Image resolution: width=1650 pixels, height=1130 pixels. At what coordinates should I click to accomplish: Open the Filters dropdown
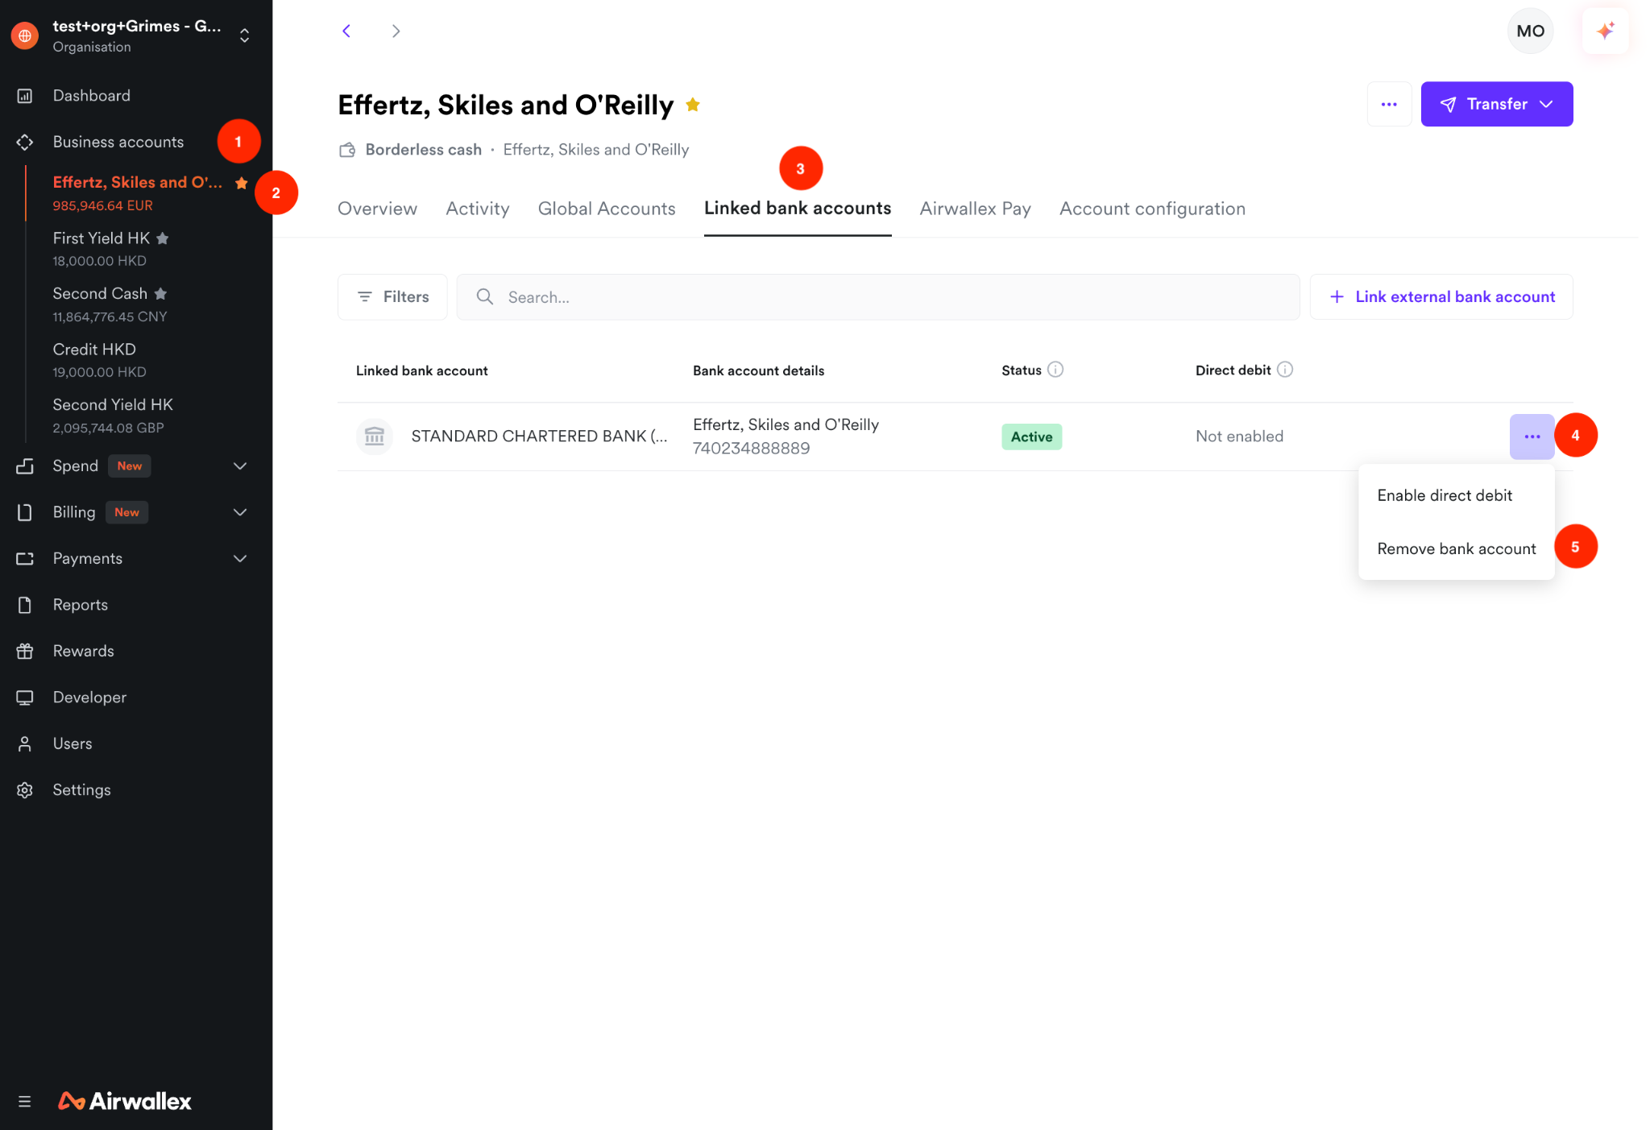pos(392,297)
